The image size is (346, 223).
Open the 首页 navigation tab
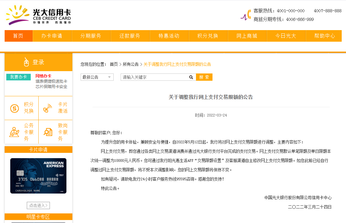point(19,36)
